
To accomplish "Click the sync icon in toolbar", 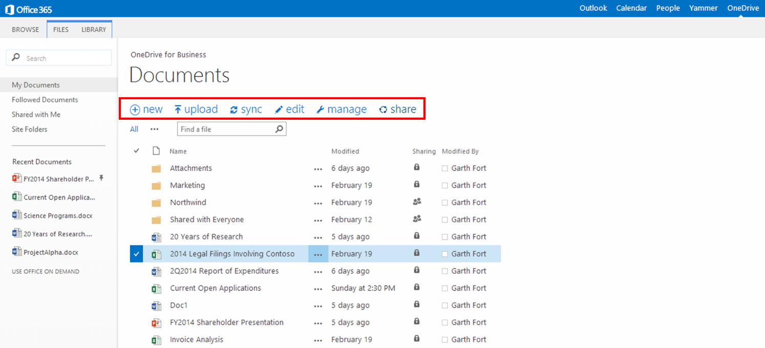I will coord(234,110).
